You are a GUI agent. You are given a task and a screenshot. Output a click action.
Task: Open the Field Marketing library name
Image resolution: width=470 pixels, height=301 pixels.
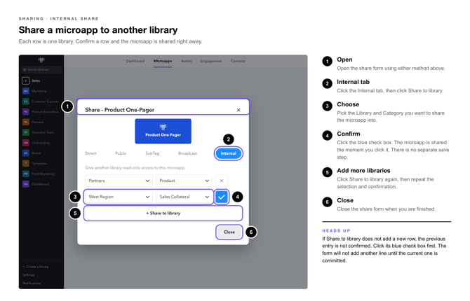click(43, 174)
